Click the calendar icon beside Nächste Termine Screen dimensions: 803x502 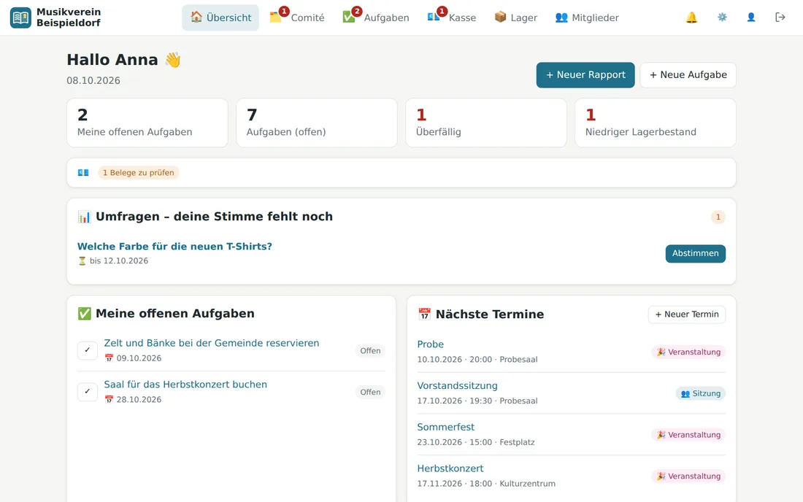tap(424, 314)
